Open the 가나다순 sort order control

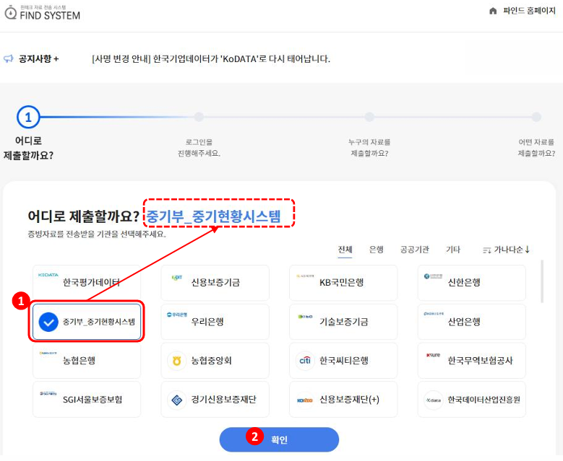pyautogui.click(x=507, y=250)
